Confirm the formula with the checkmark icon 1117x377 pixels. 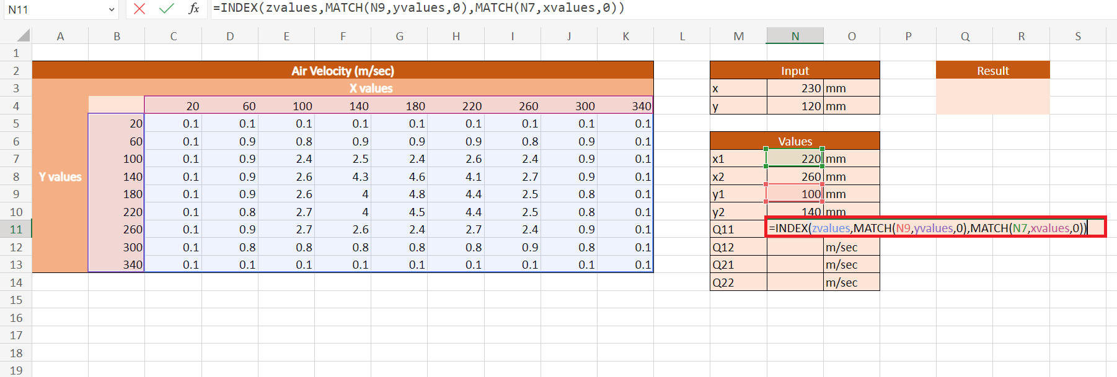pos(166,9)
